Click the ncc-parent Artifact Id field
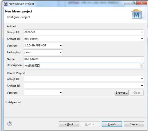Image resolution: width=148 pixels, height=131 pixels. click(x=84, y=39)
